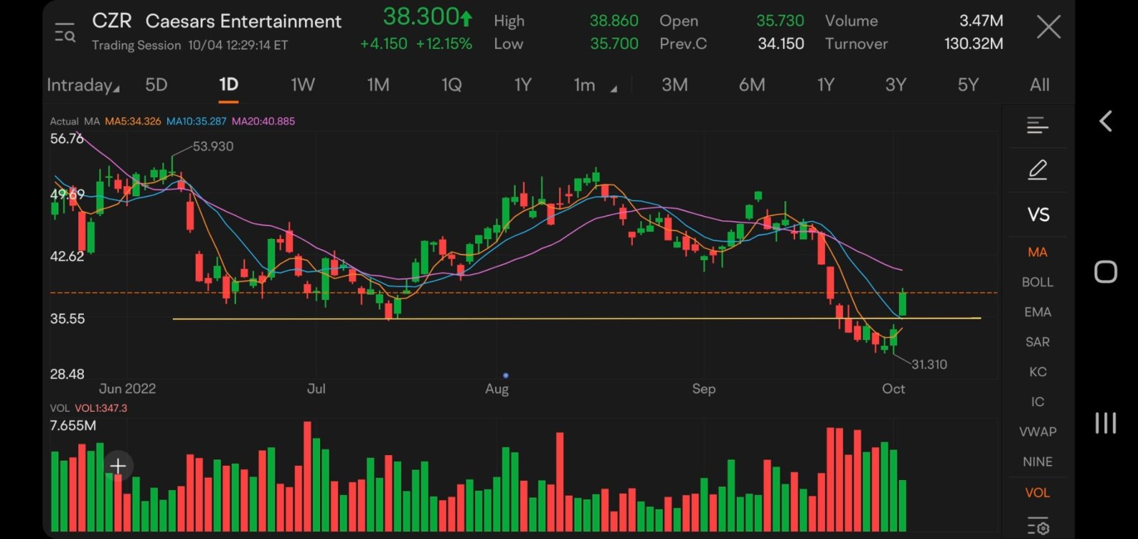Tap the CZR ticker symbol

pos(112,21)
